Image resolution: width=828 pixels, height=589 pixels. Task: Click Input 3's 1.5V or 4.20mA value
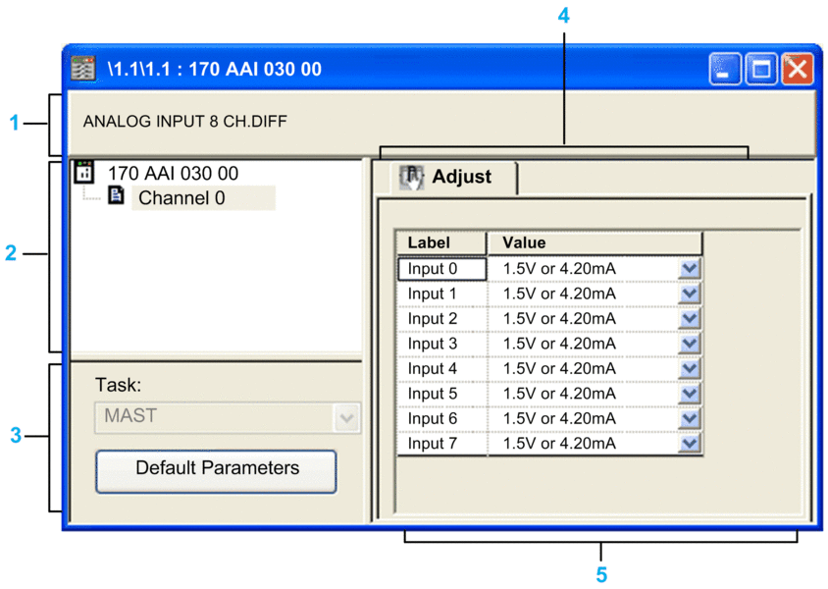559,344
